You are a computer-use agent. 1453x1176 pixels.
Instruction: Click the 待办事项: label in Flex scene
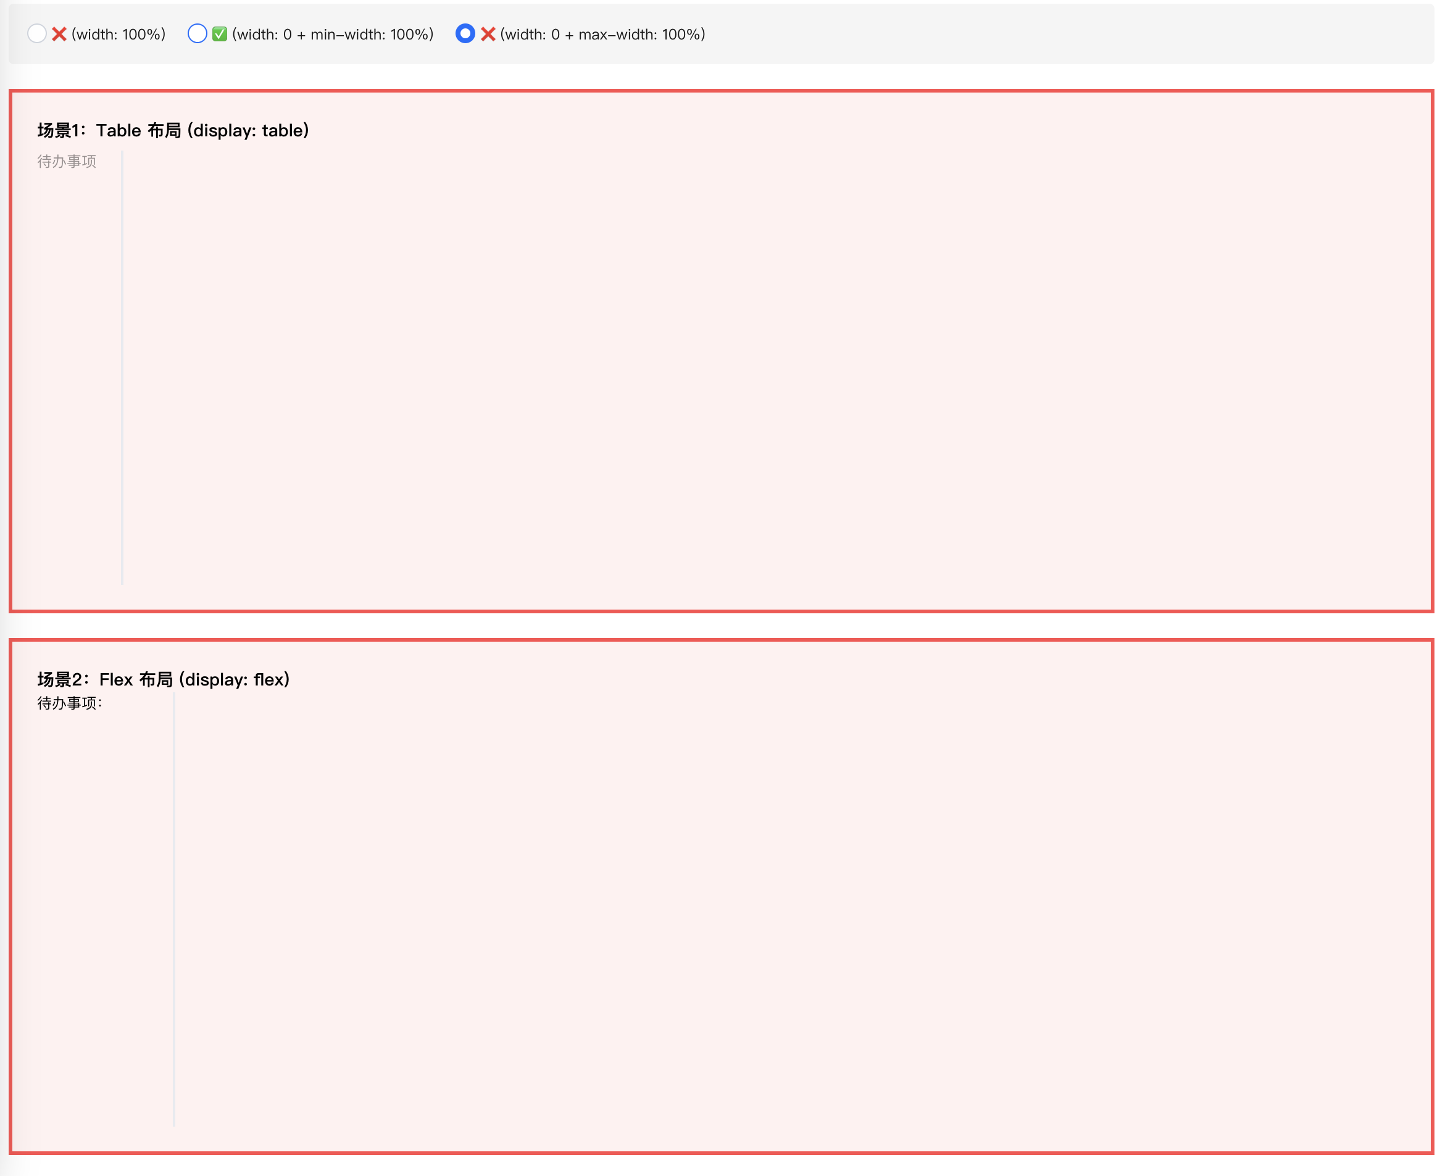(x=69, y=703)
